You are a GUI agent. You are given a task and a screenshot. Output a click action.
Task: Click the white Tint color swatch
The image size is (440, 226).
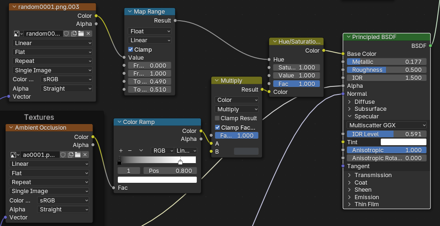pos(403,142)
